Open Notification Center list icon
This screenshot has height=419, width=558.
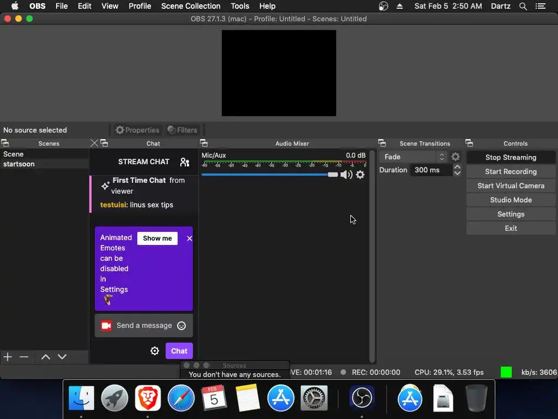coord(541,6)
